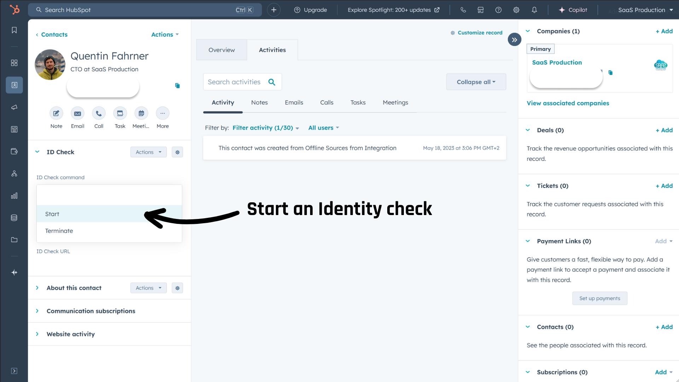Open the ID Check Actions dropdown
679x382 pixels.
coord(148,152)
